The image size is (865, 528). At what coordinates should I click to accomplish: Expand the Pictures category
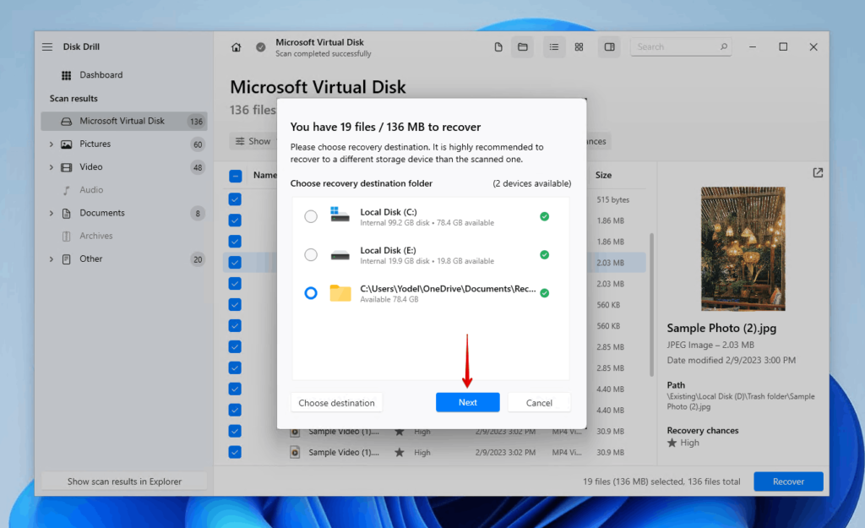coord(52,144)
